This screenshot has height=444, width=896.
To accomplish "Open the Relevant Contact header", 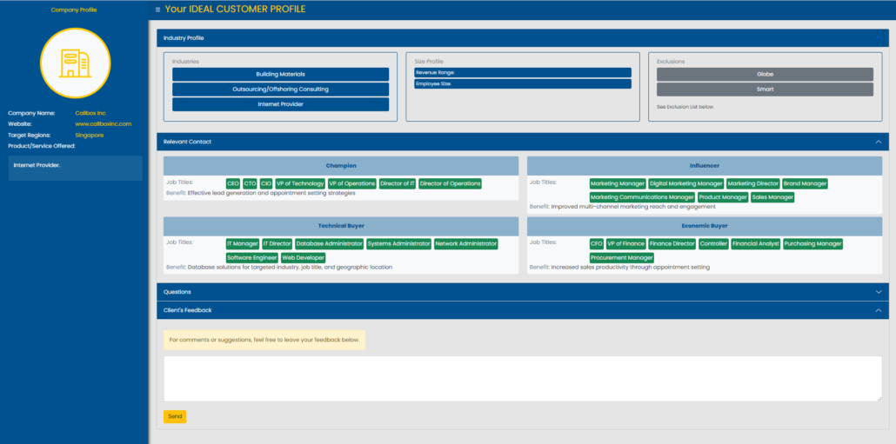I will (523, 142).
